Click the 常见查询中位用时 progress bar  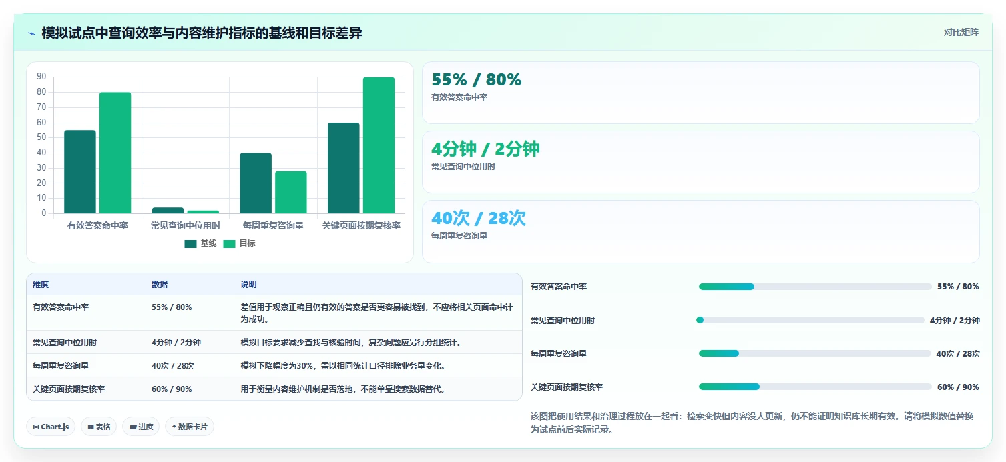click(x=810, y=320)
